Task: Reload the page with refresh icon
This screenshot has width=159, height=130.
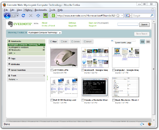Action: 23,15
